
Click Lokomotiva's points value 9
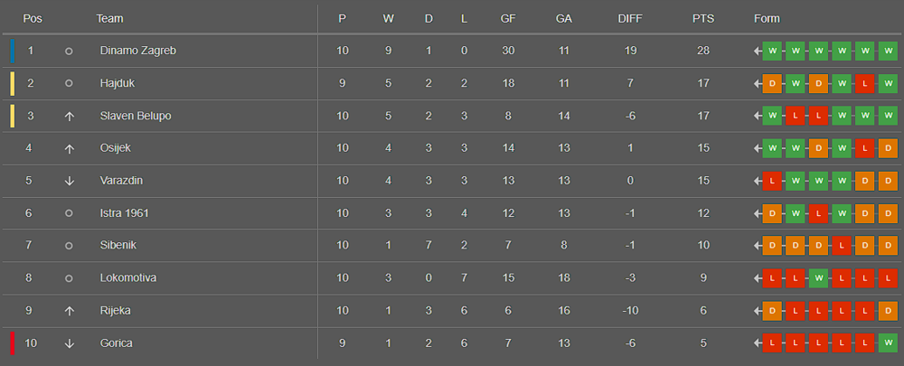(x=702, y=278)
